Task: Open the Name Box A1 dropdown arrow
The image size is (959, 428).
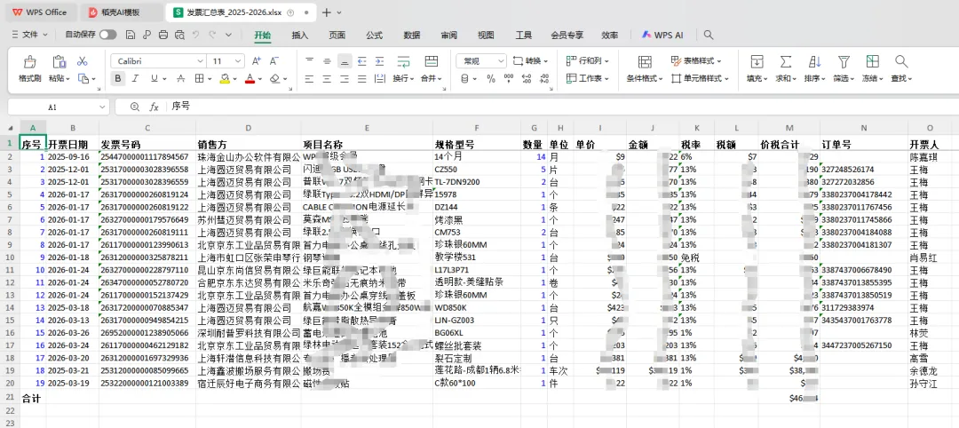Action: pos(102,107)
